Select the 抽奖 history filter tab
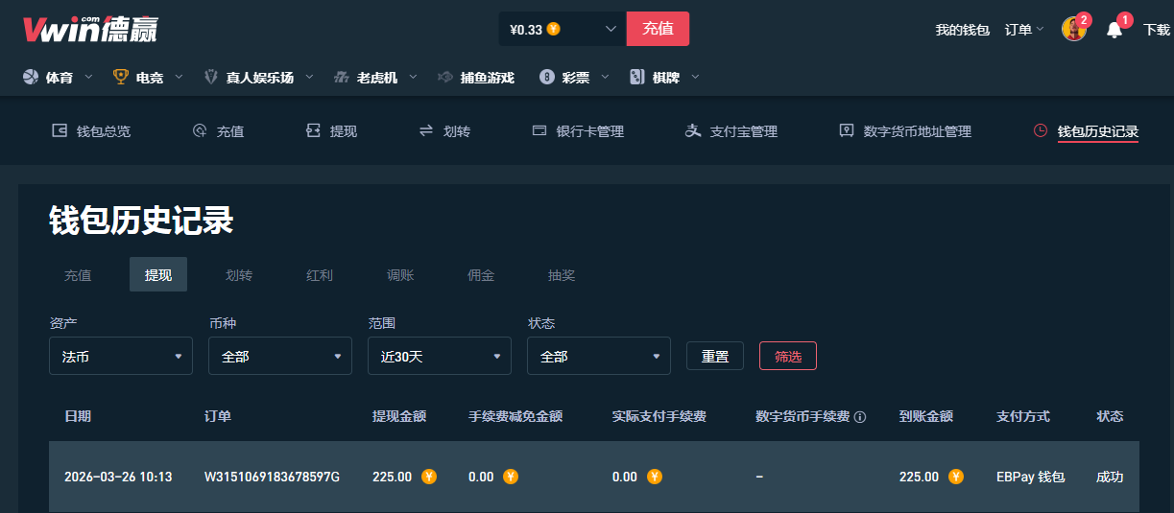 [x=562, y=275]
